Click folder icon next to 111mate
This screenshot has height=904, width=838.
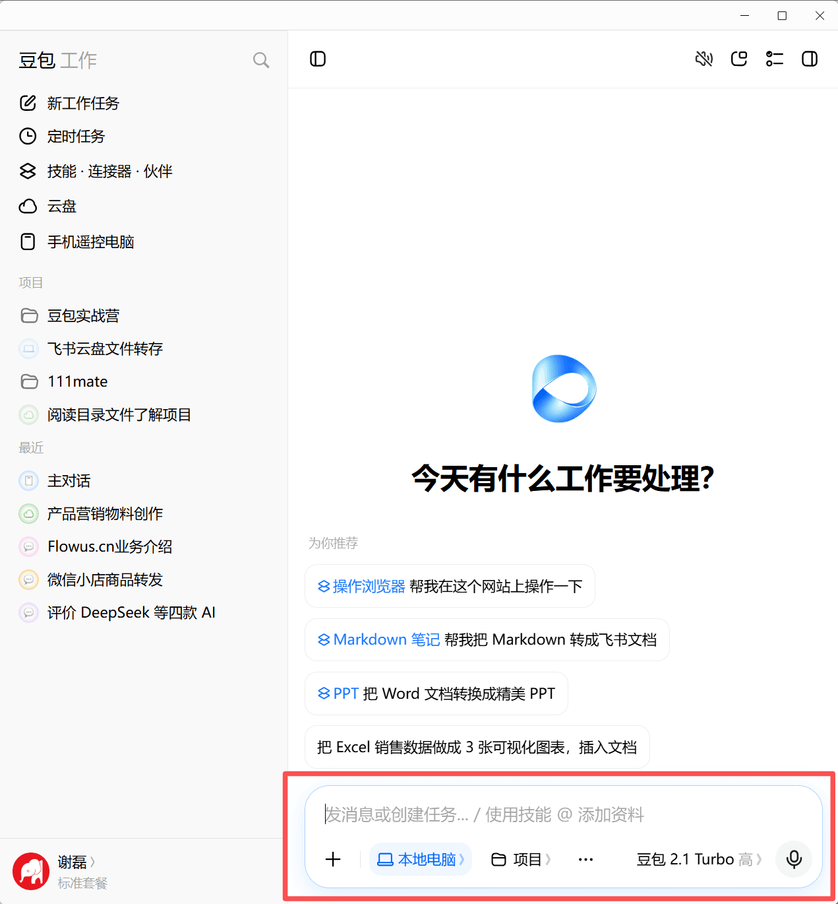click(29, 381)
